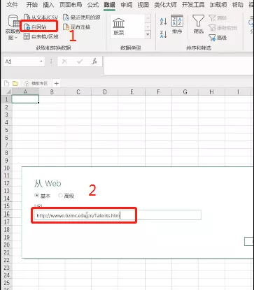Click the yellow folder icon in tab bar
Image resolution: width=254 pixels, height=290 pixels.
pyautogui.click(x=15, y=83)
